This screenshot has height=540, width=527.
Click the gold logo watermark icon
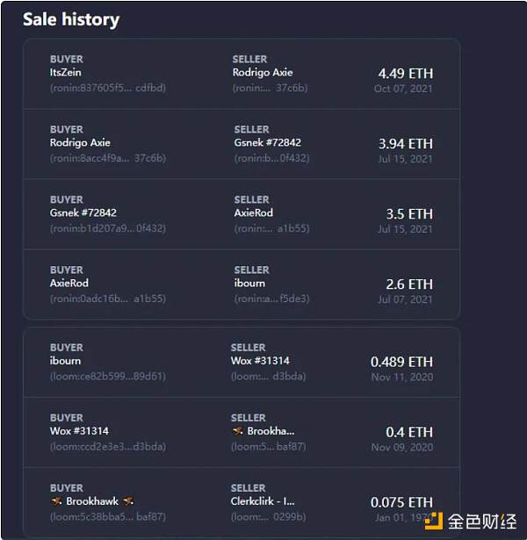coord(433,519)
